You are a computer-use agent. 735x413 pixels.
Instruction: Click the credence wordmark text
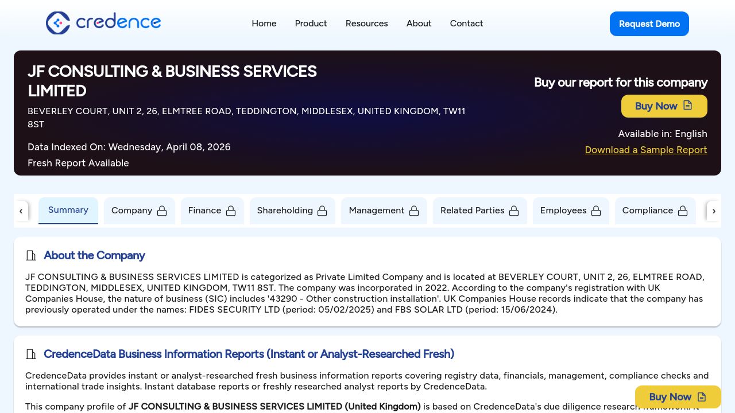[x=118, y=22]
